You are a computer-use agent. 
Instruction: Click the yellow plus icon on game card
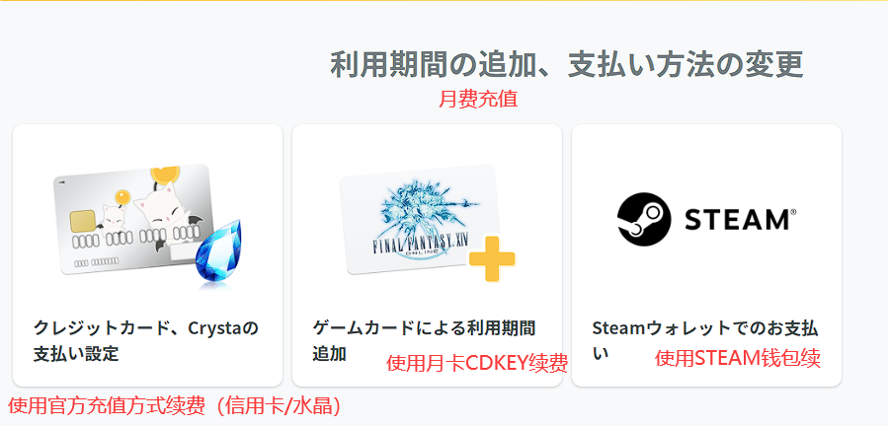coord(492,258)
